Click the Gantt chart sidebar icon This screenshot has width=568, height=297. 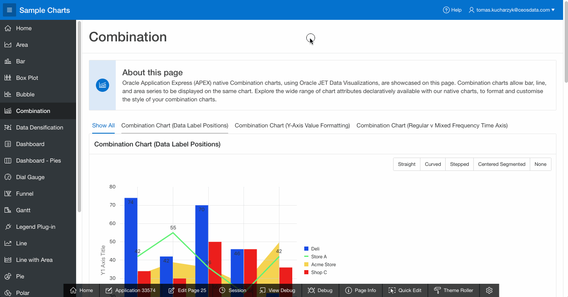8,210
